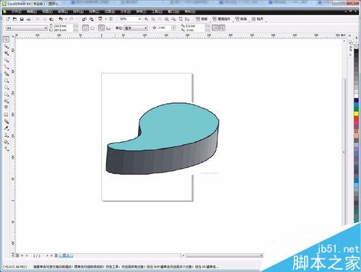Image resolution: width=361 pixels, height=272 pixels.
Task: Select the Fill tool in the toolbox
Action: (6, 142)
